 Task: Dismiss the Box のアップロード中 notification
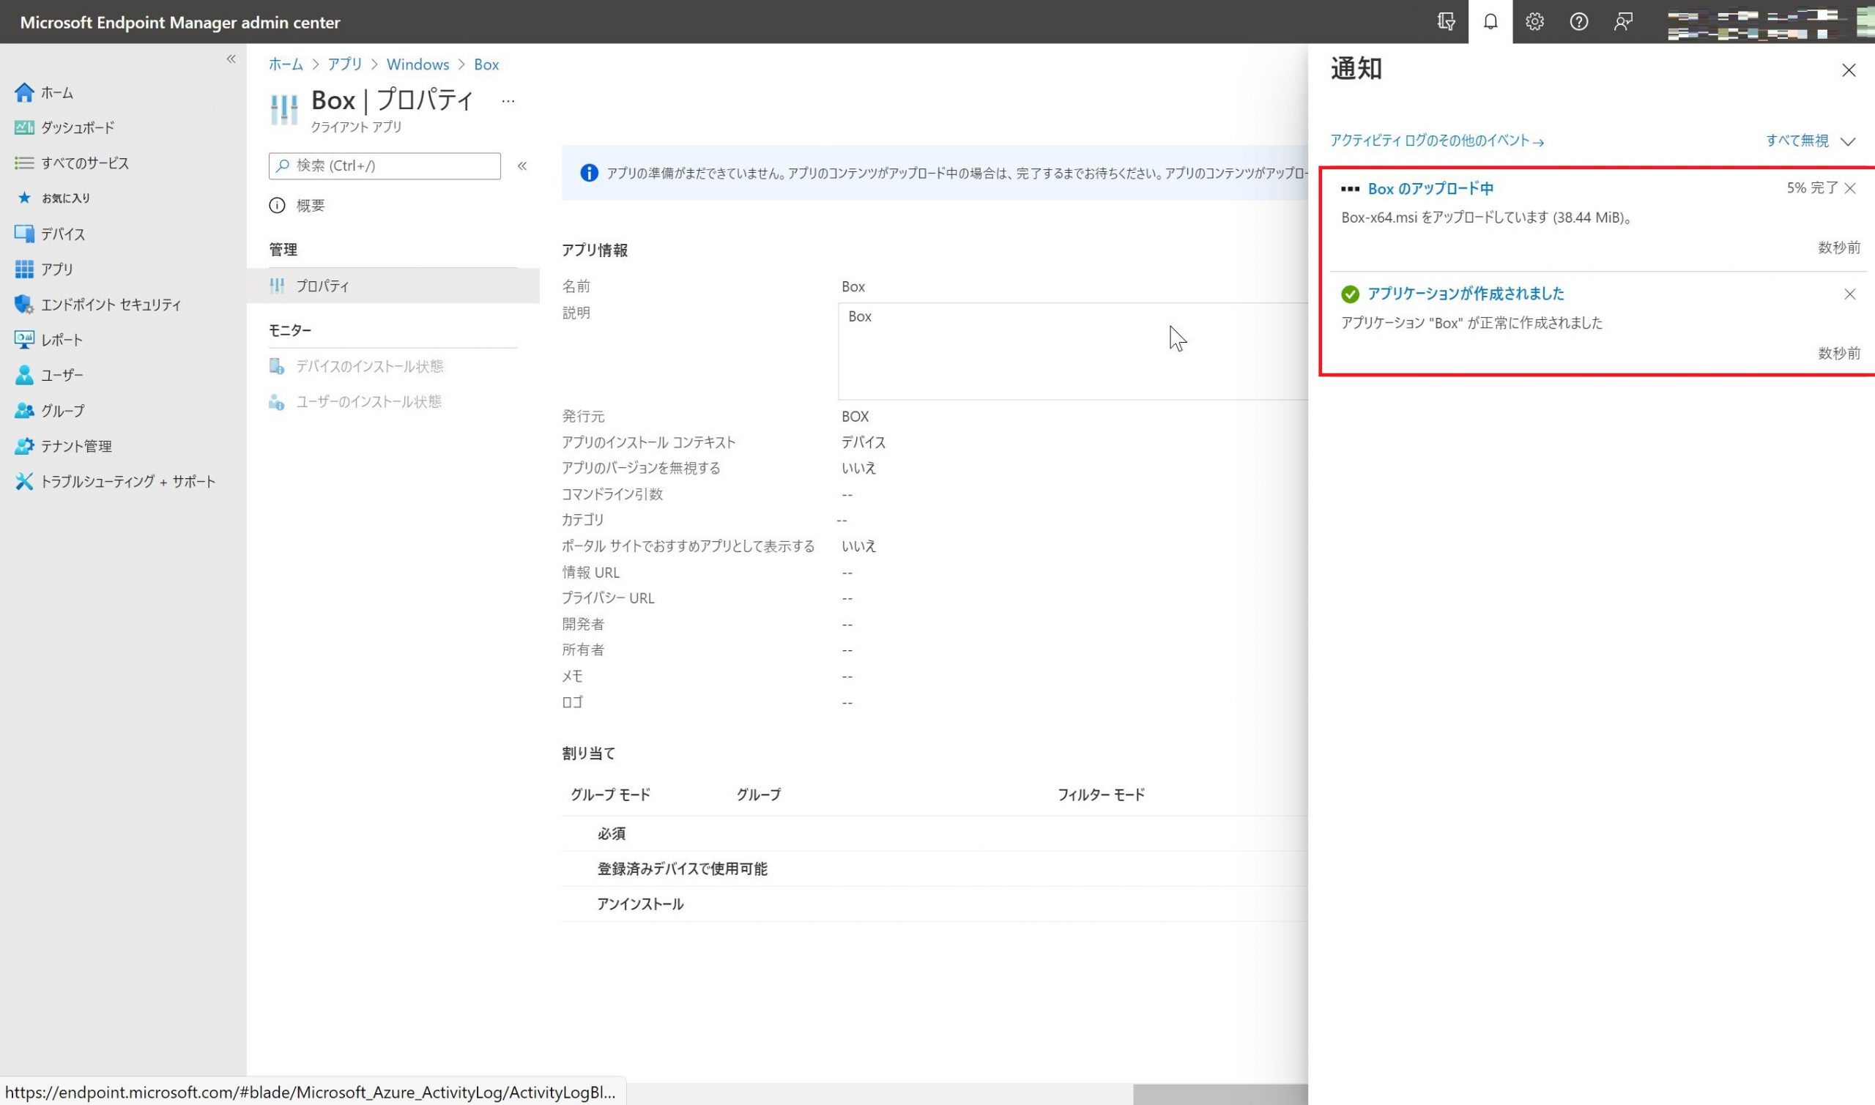point(1849,188)
